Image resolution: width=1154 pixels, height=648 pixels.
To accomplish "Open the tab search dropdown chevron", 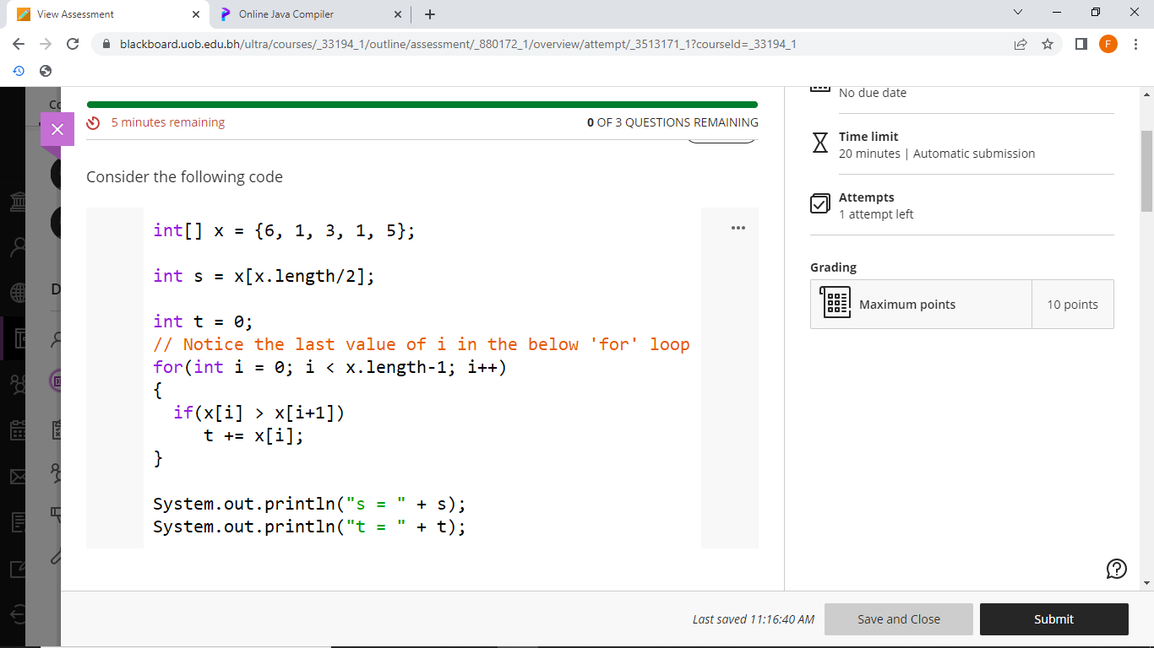I will (1017, 13).
